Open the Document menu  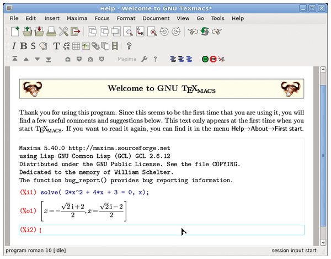156,18
